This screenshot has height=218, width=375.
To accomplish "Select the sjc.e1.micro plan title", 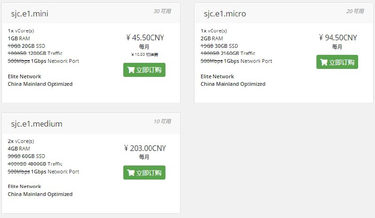I will pyautogui.click(x=225, y=14).
